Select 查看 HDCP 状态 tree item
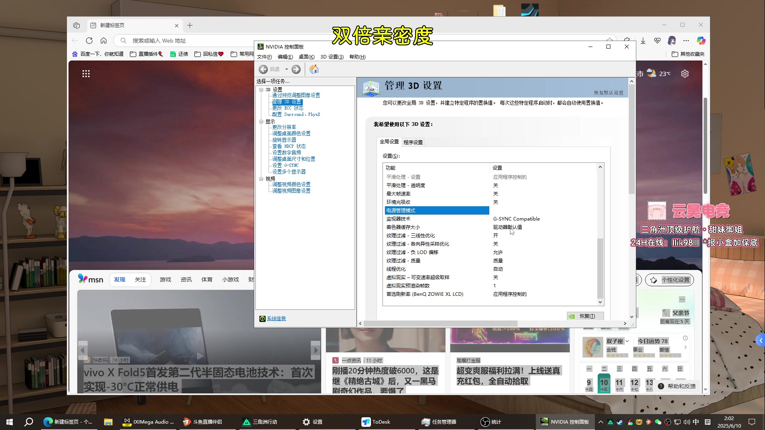Screen dimensions: 765x430 tap(289, 147)
